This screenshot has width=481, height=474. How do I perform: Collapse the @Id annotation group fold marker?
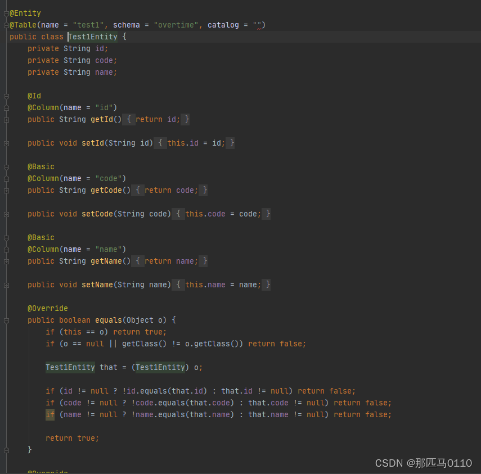[x=6, y=96]
